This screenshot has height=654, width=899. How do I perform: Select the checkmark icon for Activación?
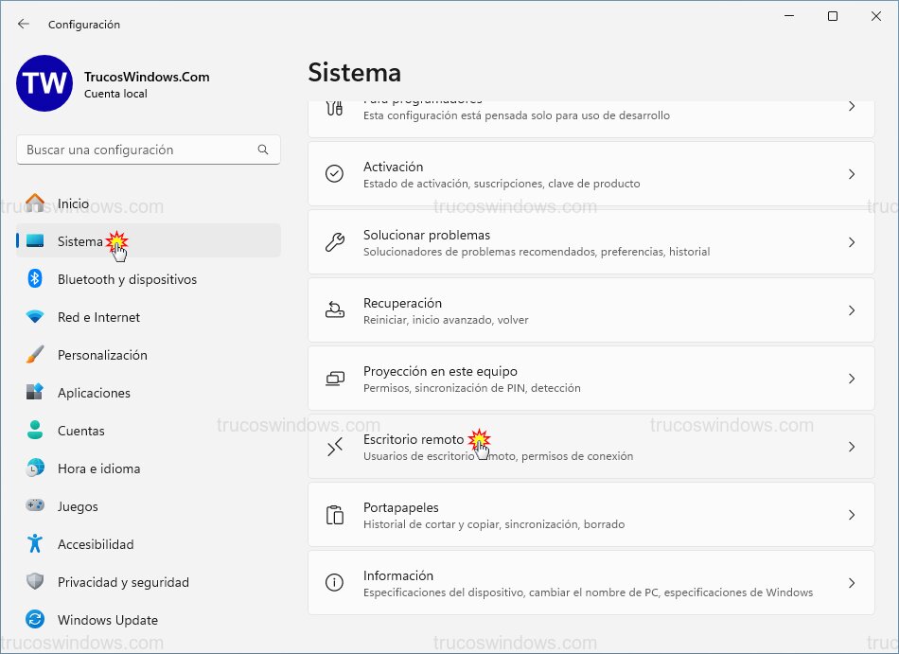[334, 173]
